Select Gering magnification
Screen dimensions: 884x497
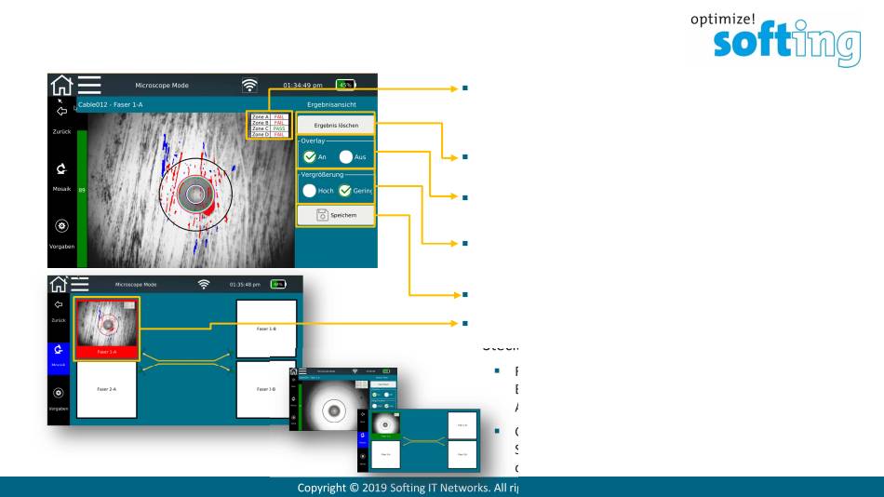coord(345,191)
